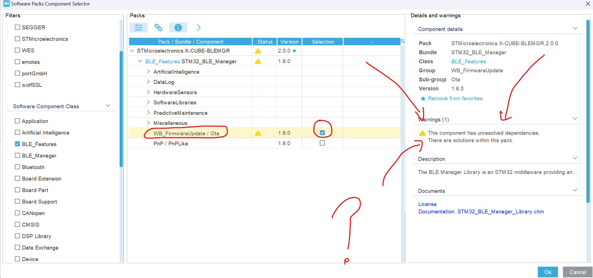Viewport: 593px width, 278px height.
Task: Confirm selection with the Ok button
Action: [548, 272]
